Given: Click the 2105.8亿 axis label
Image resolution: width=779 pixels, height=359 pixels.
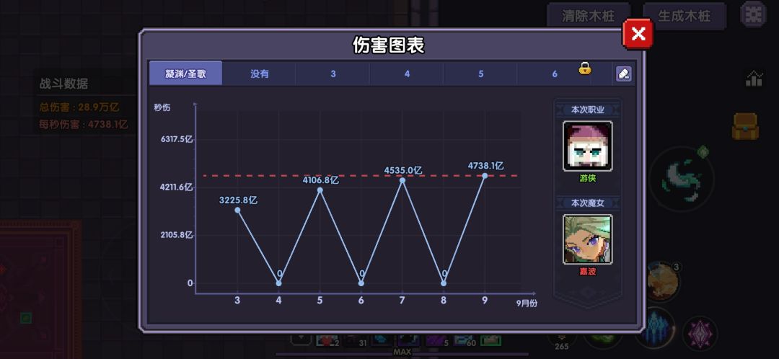Looking at the screenshot, I should pos(177,235).
